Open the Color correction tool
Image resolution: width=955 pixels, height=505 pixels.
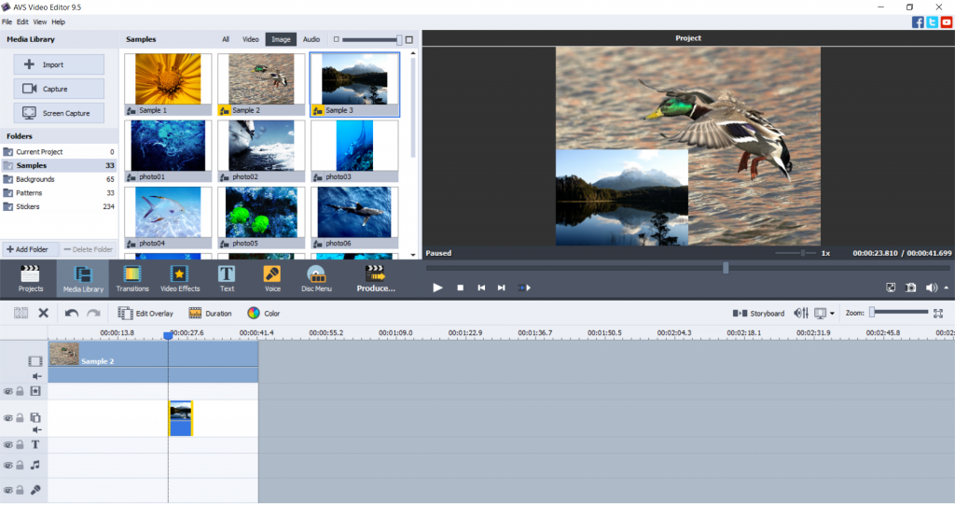[x=263, y=314]
